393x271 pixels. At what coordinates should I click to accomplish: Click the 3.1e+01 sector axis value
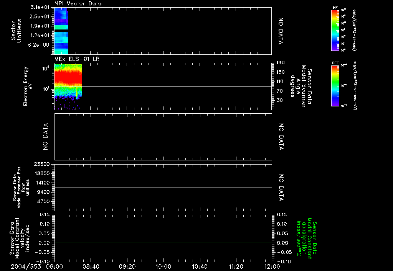coord(39,7)
